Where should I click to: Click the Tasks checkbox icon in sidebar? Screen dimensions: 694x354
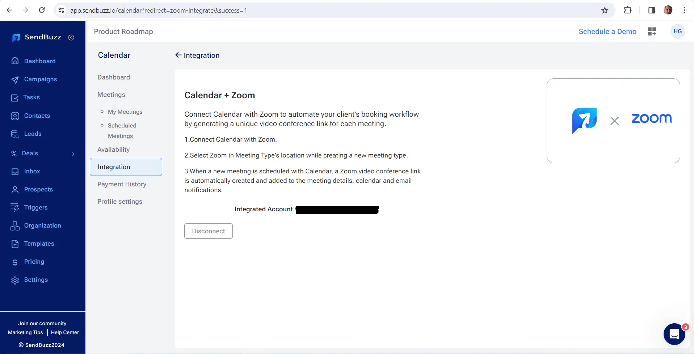[15, 98]
